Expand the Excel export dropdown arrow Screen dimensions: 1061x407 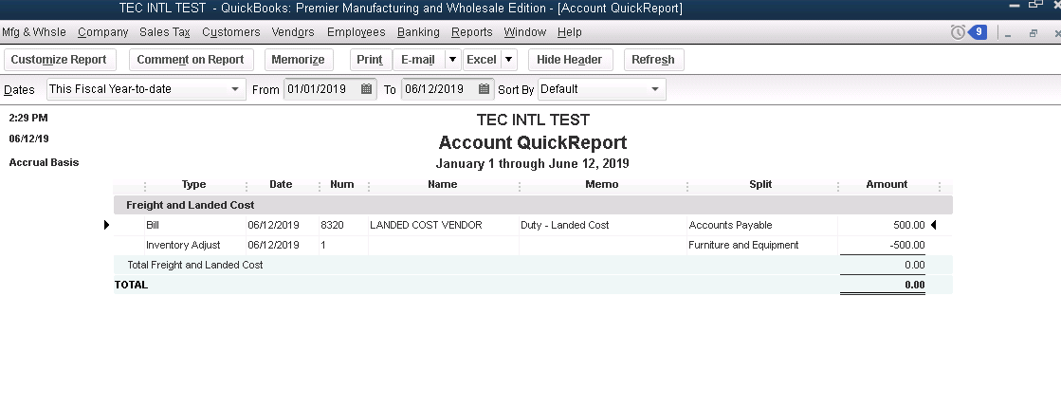point(509,60)
